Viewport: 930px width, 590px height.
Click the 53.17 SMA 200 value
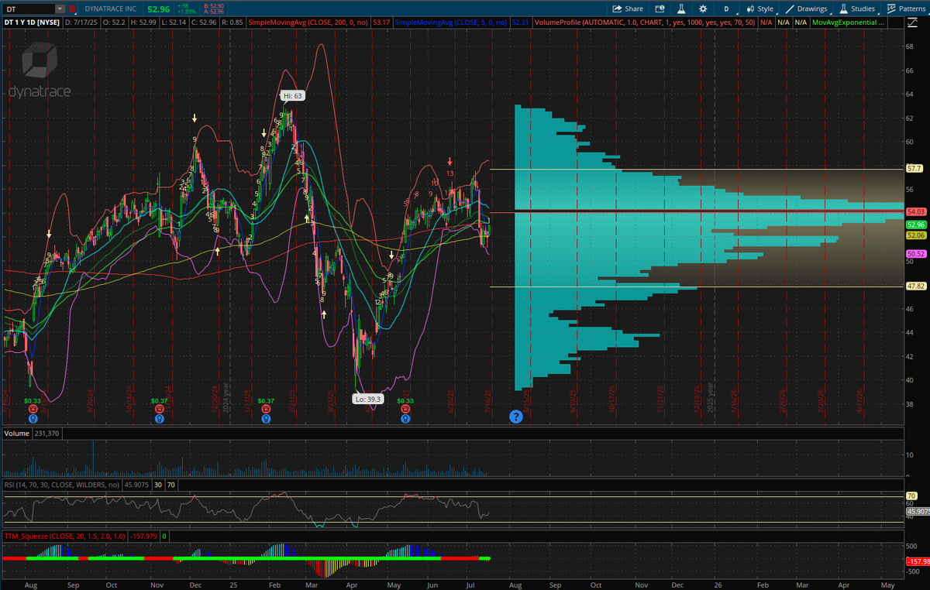point(381,22)
